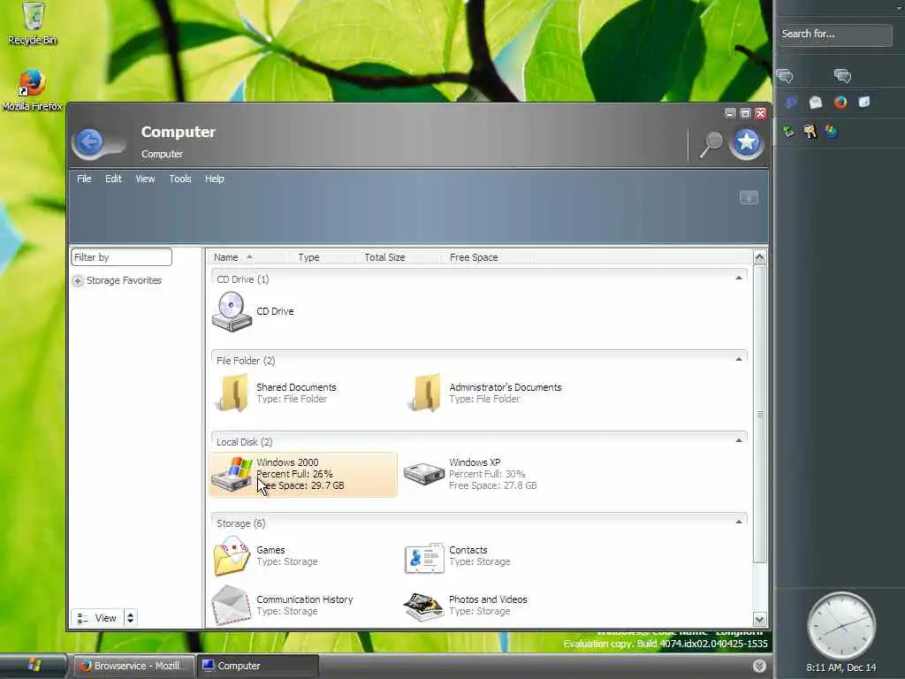Click the Search for... box in sidebar
Image resolution: width=905 pixels, height=679 pixels.
pyautogui.click(x=834, y=34)
